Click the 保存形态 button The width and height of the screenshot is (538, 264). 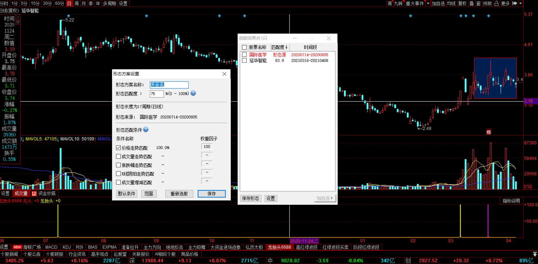[250, 198]
